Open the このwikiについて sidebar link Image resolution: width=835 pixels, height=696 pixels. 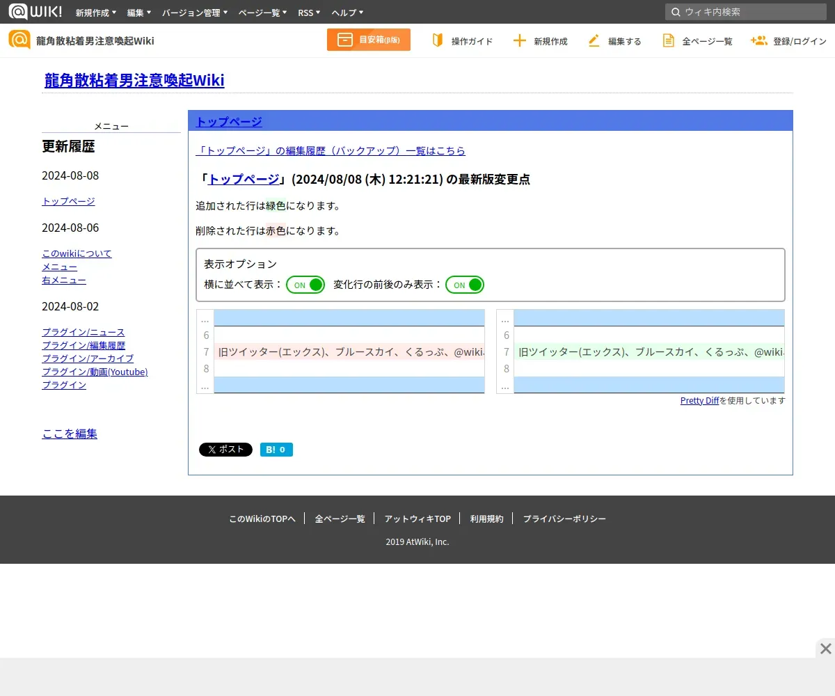click(77, 253)
